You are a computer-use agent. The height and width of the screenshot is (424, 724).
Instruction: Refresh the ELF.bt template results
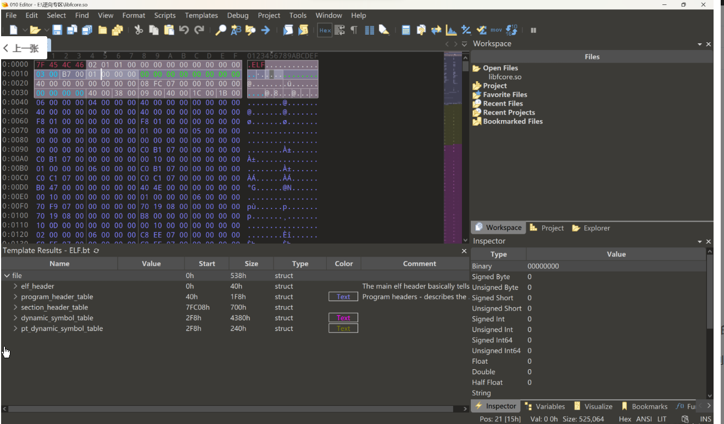pos(97,251)
